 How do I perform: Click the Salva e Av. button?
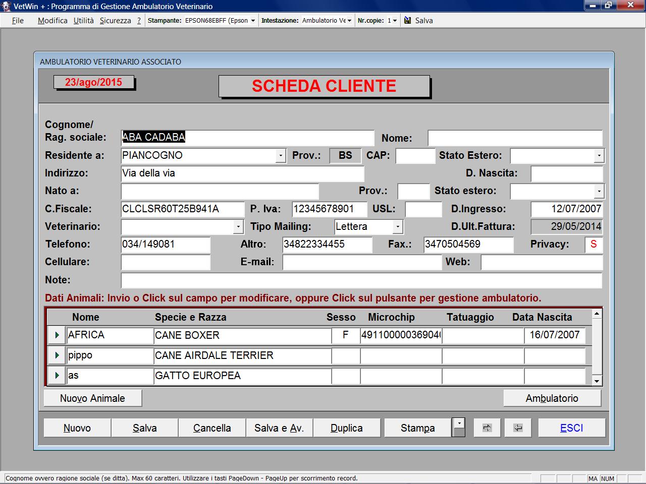279,428
